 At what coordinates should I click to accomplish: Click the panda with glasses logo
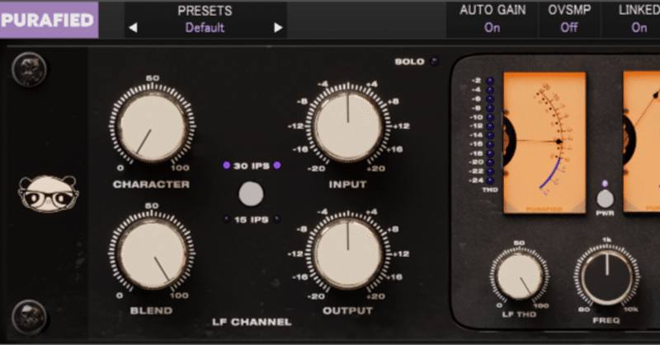48,193
